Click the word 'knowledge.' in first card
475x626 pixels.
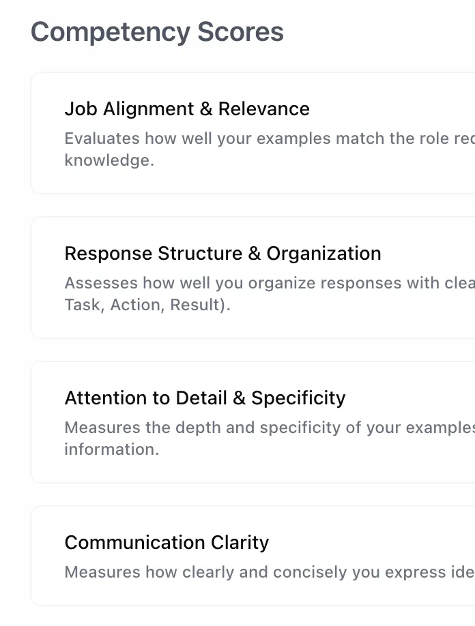click(109, 161)
